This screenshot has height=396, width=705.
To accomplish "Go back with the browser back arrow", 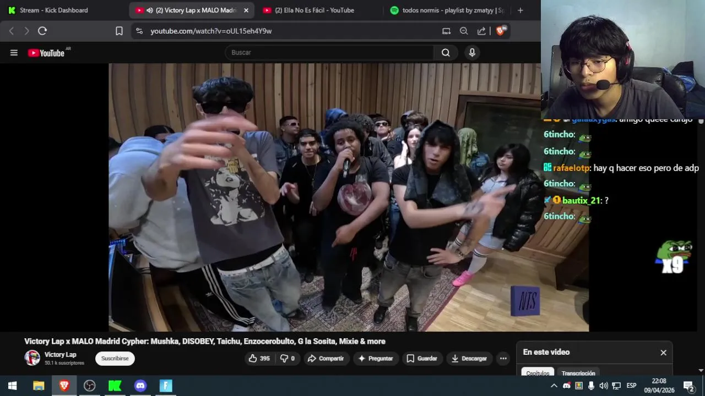I will pos(11,31).
